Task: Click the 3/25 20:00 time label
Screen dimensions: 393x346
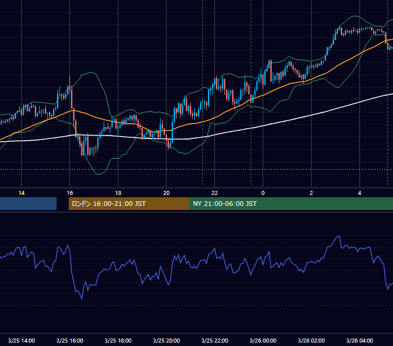Action: point(166,340)
